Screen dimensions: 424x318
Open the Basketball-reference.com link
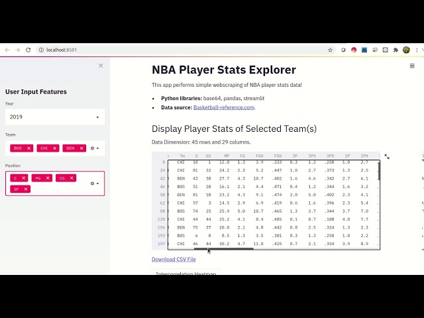coord(224,107)
